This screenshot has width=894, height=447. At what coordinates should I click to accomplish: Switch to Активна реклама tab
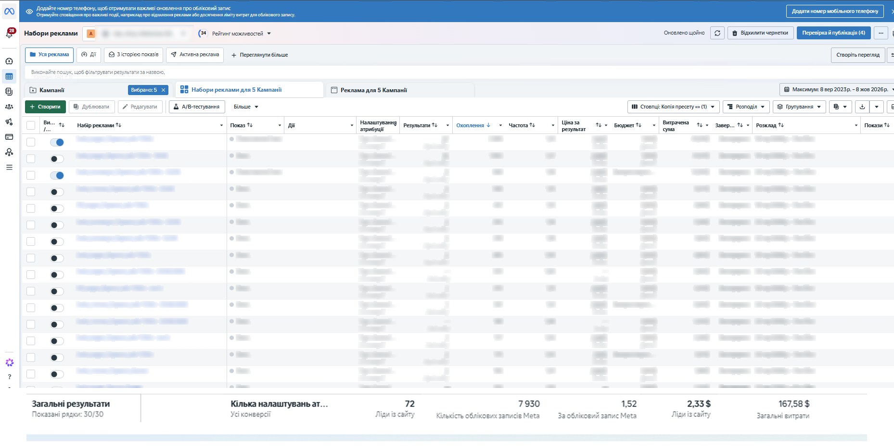tap(195, 55)
